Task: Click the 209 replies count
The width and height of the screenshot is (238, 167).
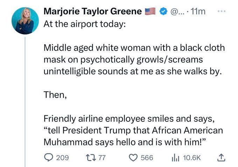Action: [x=63, y=158]
